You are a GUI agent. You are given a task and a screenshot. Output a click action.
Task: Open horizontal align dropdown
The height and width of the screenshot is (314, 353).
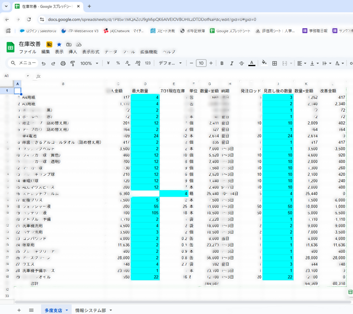[302, 63]
